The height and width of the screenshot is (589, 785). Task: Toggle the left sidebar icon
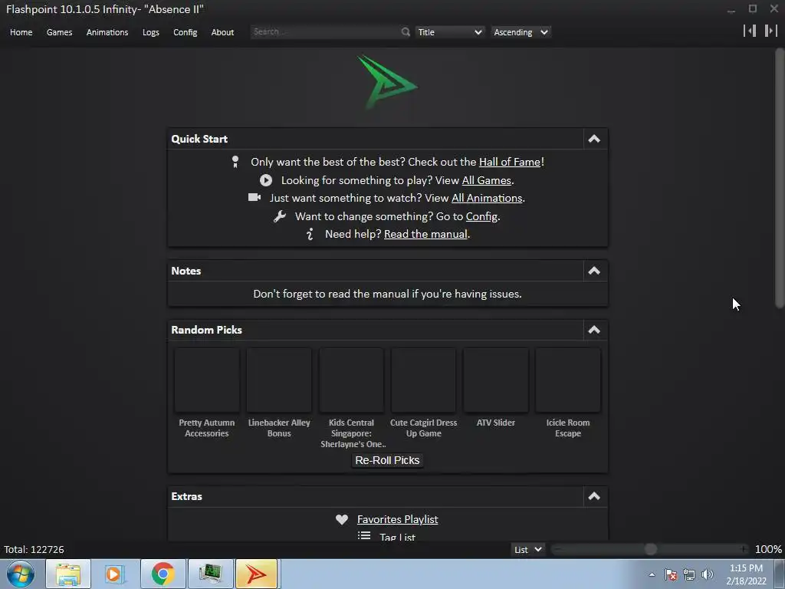[750, 31]
